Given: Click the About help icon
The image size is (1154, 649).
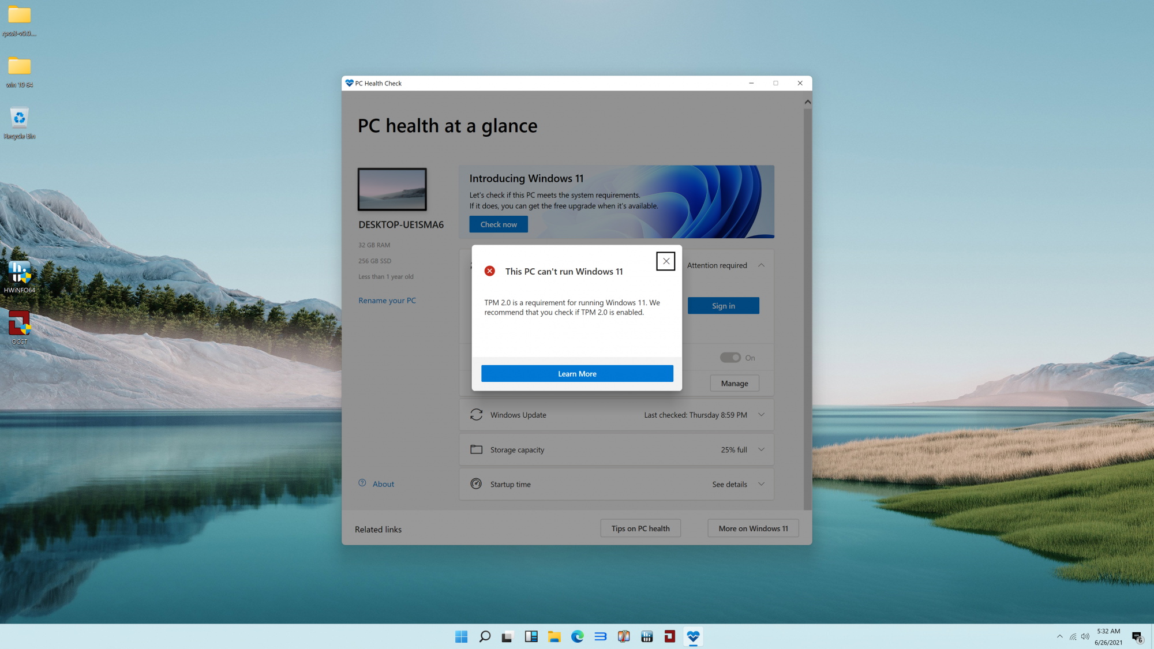Looking at the screenshot, I should pos(362,483).
